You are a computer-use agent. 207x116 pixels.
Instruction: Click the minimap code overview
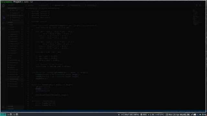197,18
